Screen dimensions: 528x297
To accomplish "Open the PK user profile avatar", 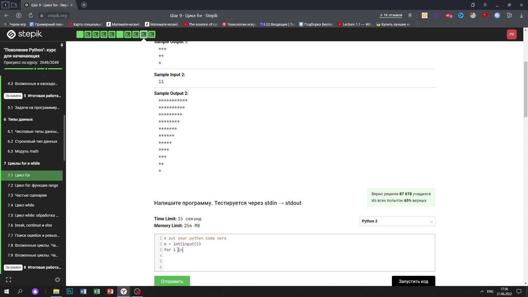I will tap(511, 34).
